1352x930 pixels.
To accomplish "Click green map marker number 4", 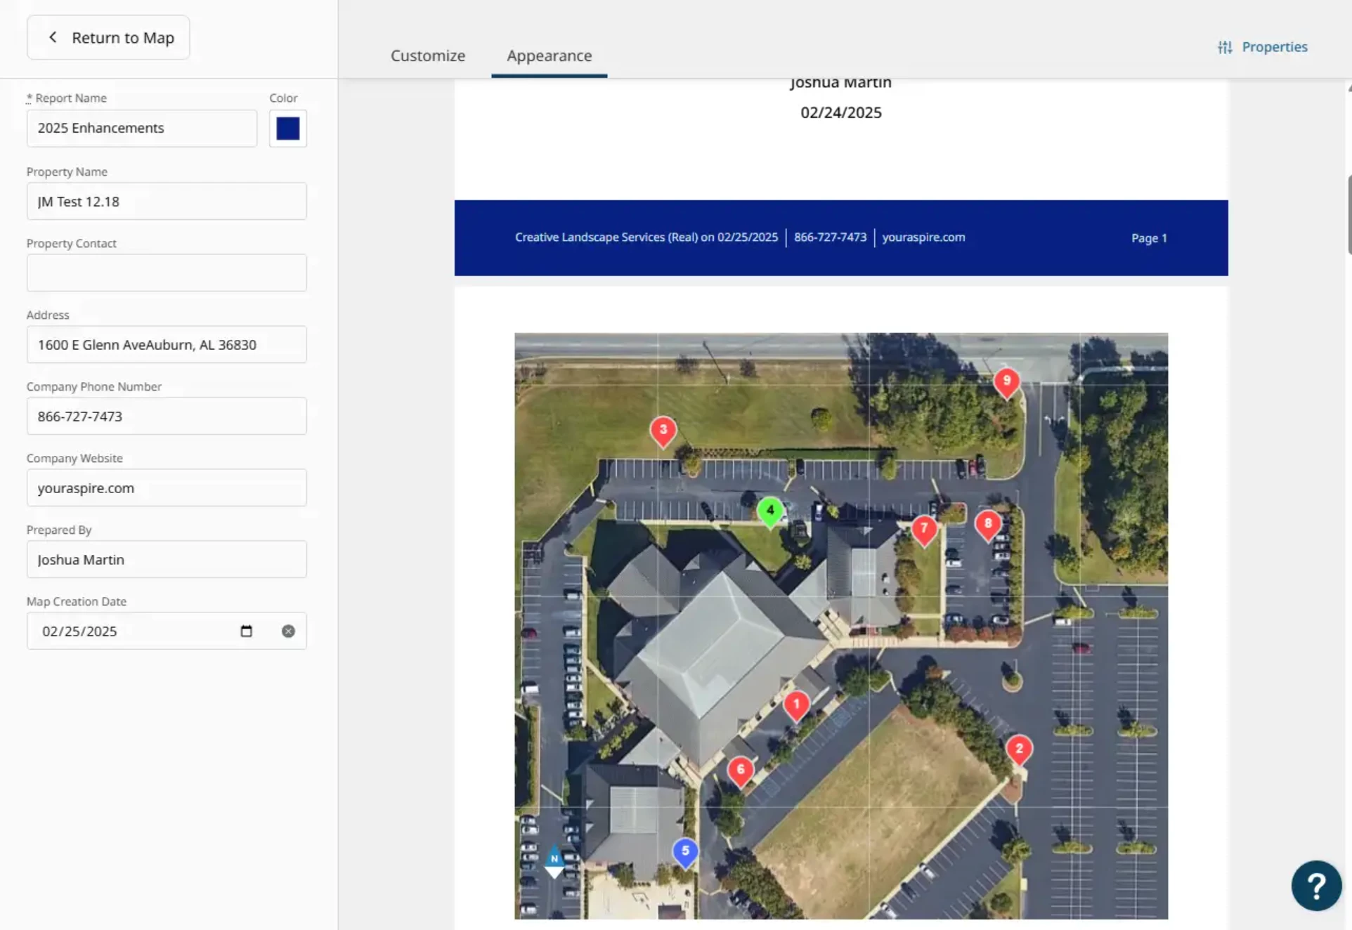I will [770, 511].
